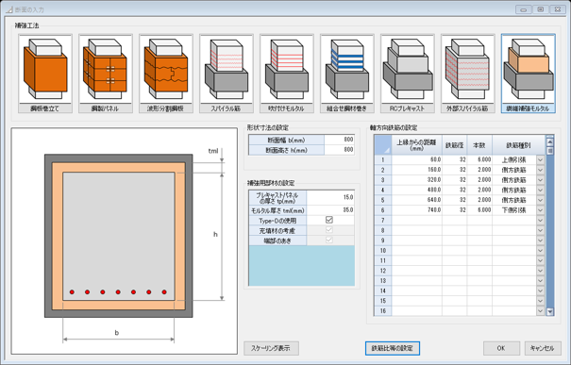Viewport: 571px width, 365px height.
Task: Click the キャンセル button
Action: pyautogui.click(x=543, y=348)
